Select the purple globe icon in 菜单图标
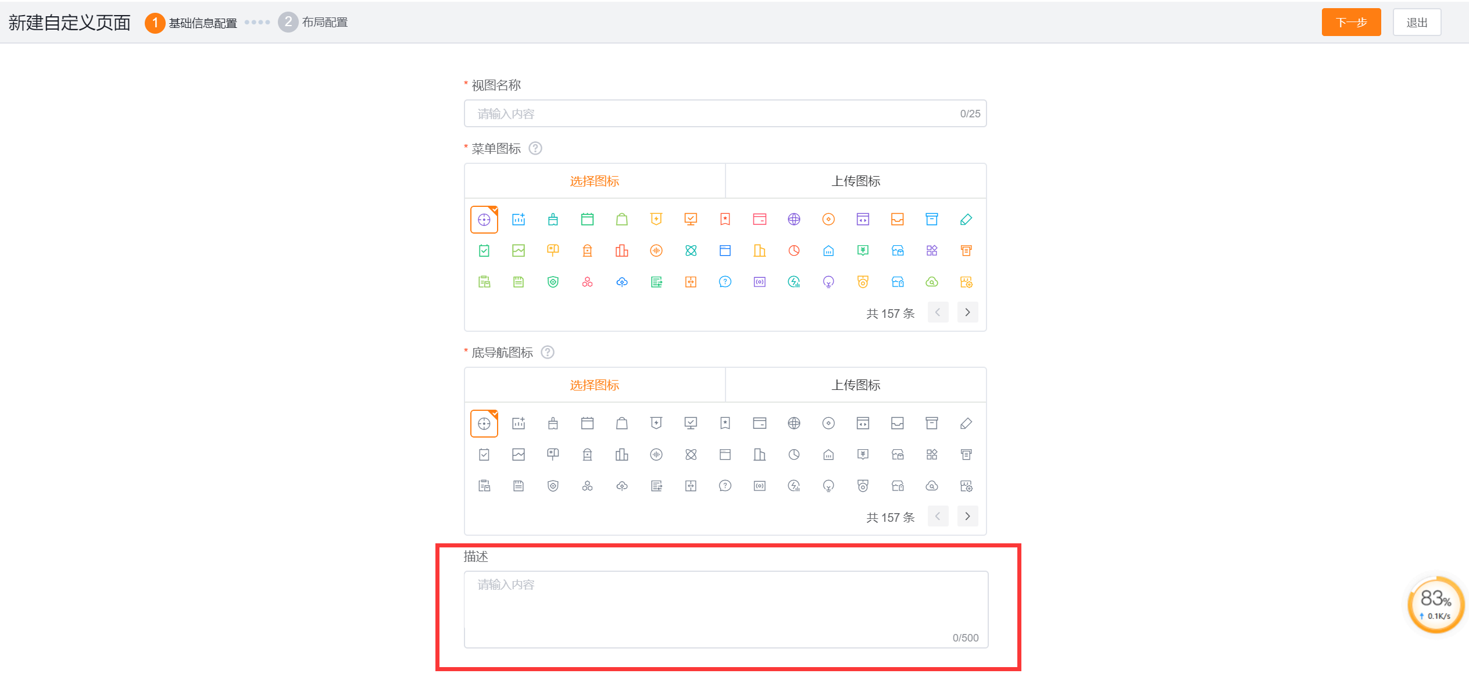Image resolution: width=1469 pixels, height=695 pixels. (794, 220)
